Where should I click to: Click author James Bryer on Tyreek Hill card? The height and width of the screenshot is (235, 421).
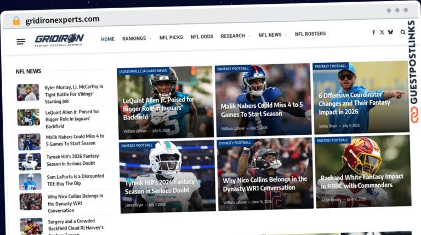point(134,205)
